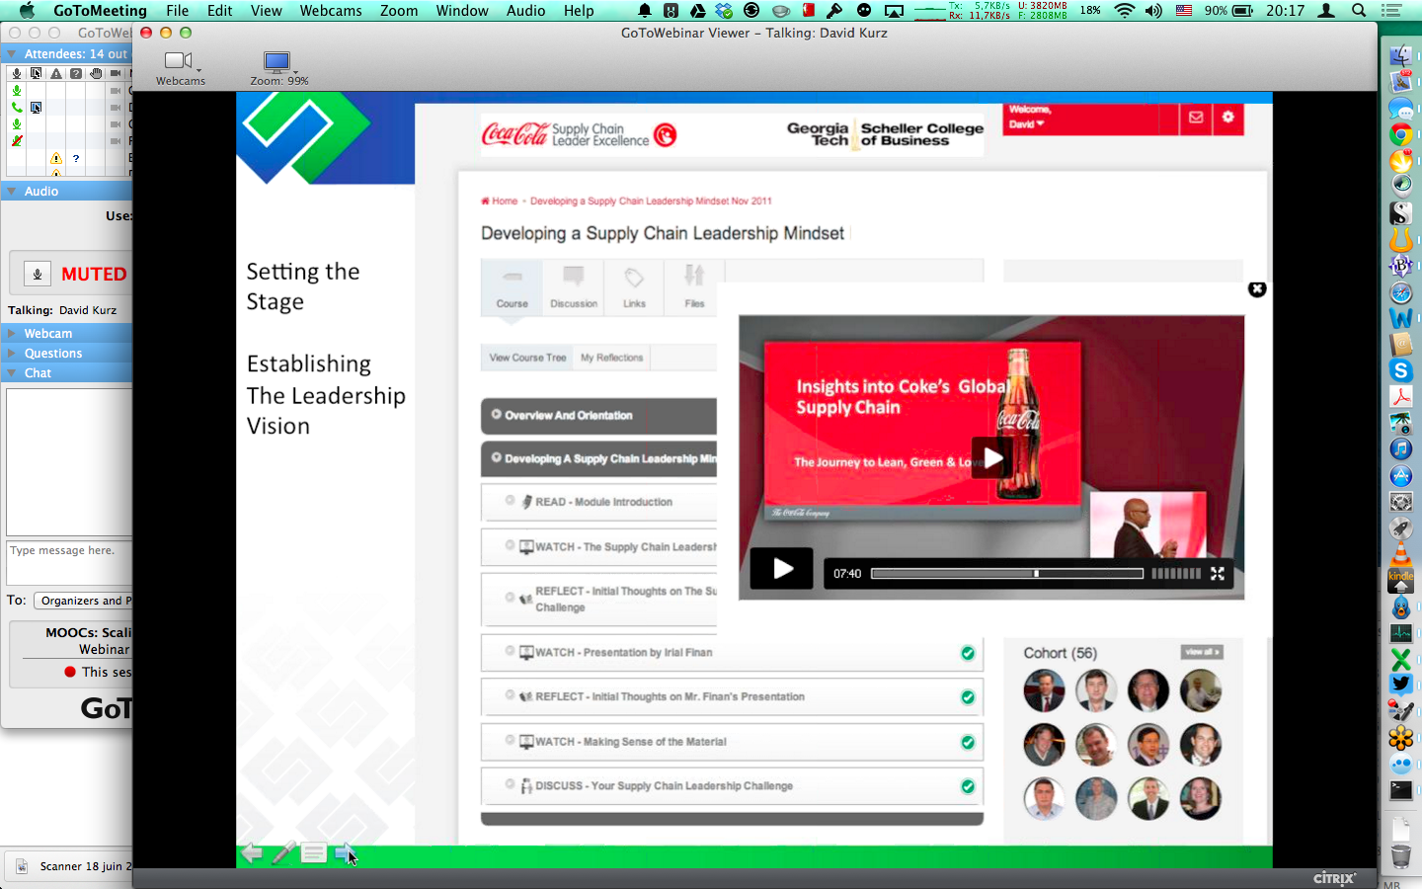The width and height of the screenshot is (1422, 889).
Task: Click the green phone icon attendee row
Action: (17, 107)
